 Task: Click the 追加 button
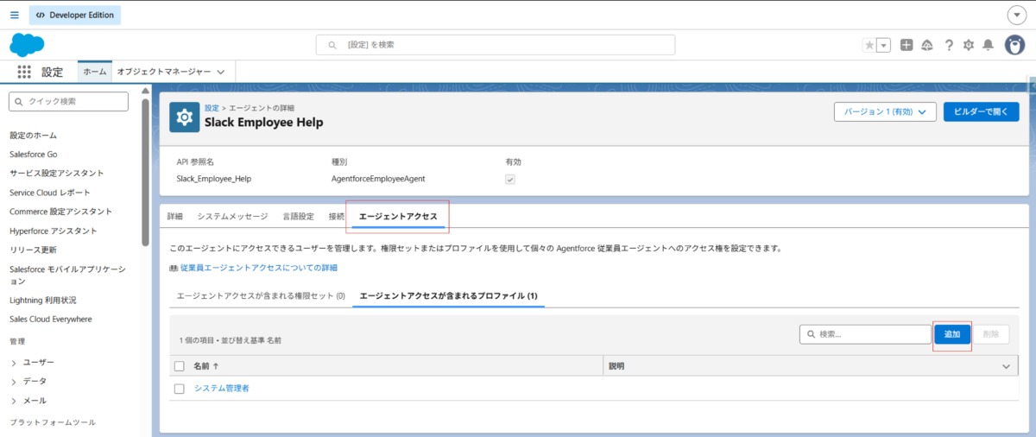coord(952,334)
